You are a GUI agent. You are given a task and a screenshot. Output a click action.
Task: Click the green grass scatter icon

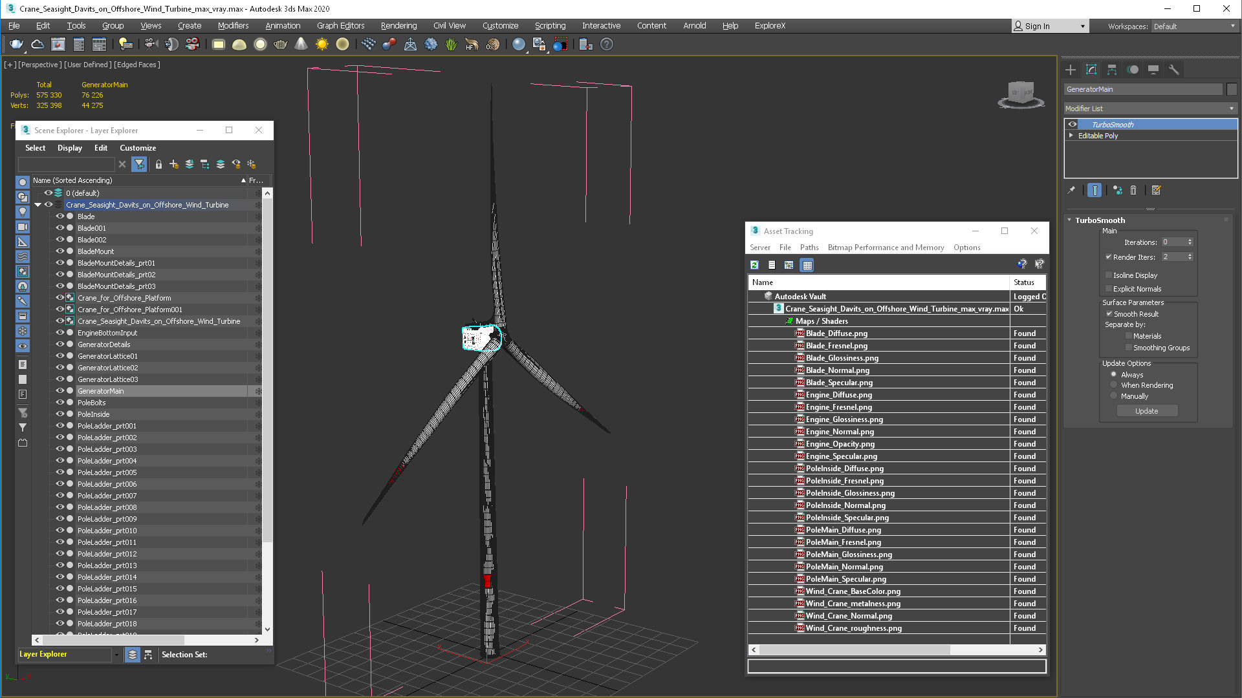tap(451, 45)
